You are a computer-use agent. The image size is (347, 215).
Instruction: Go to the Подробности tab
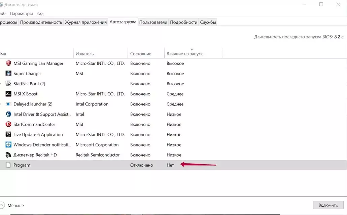(183, 22)
